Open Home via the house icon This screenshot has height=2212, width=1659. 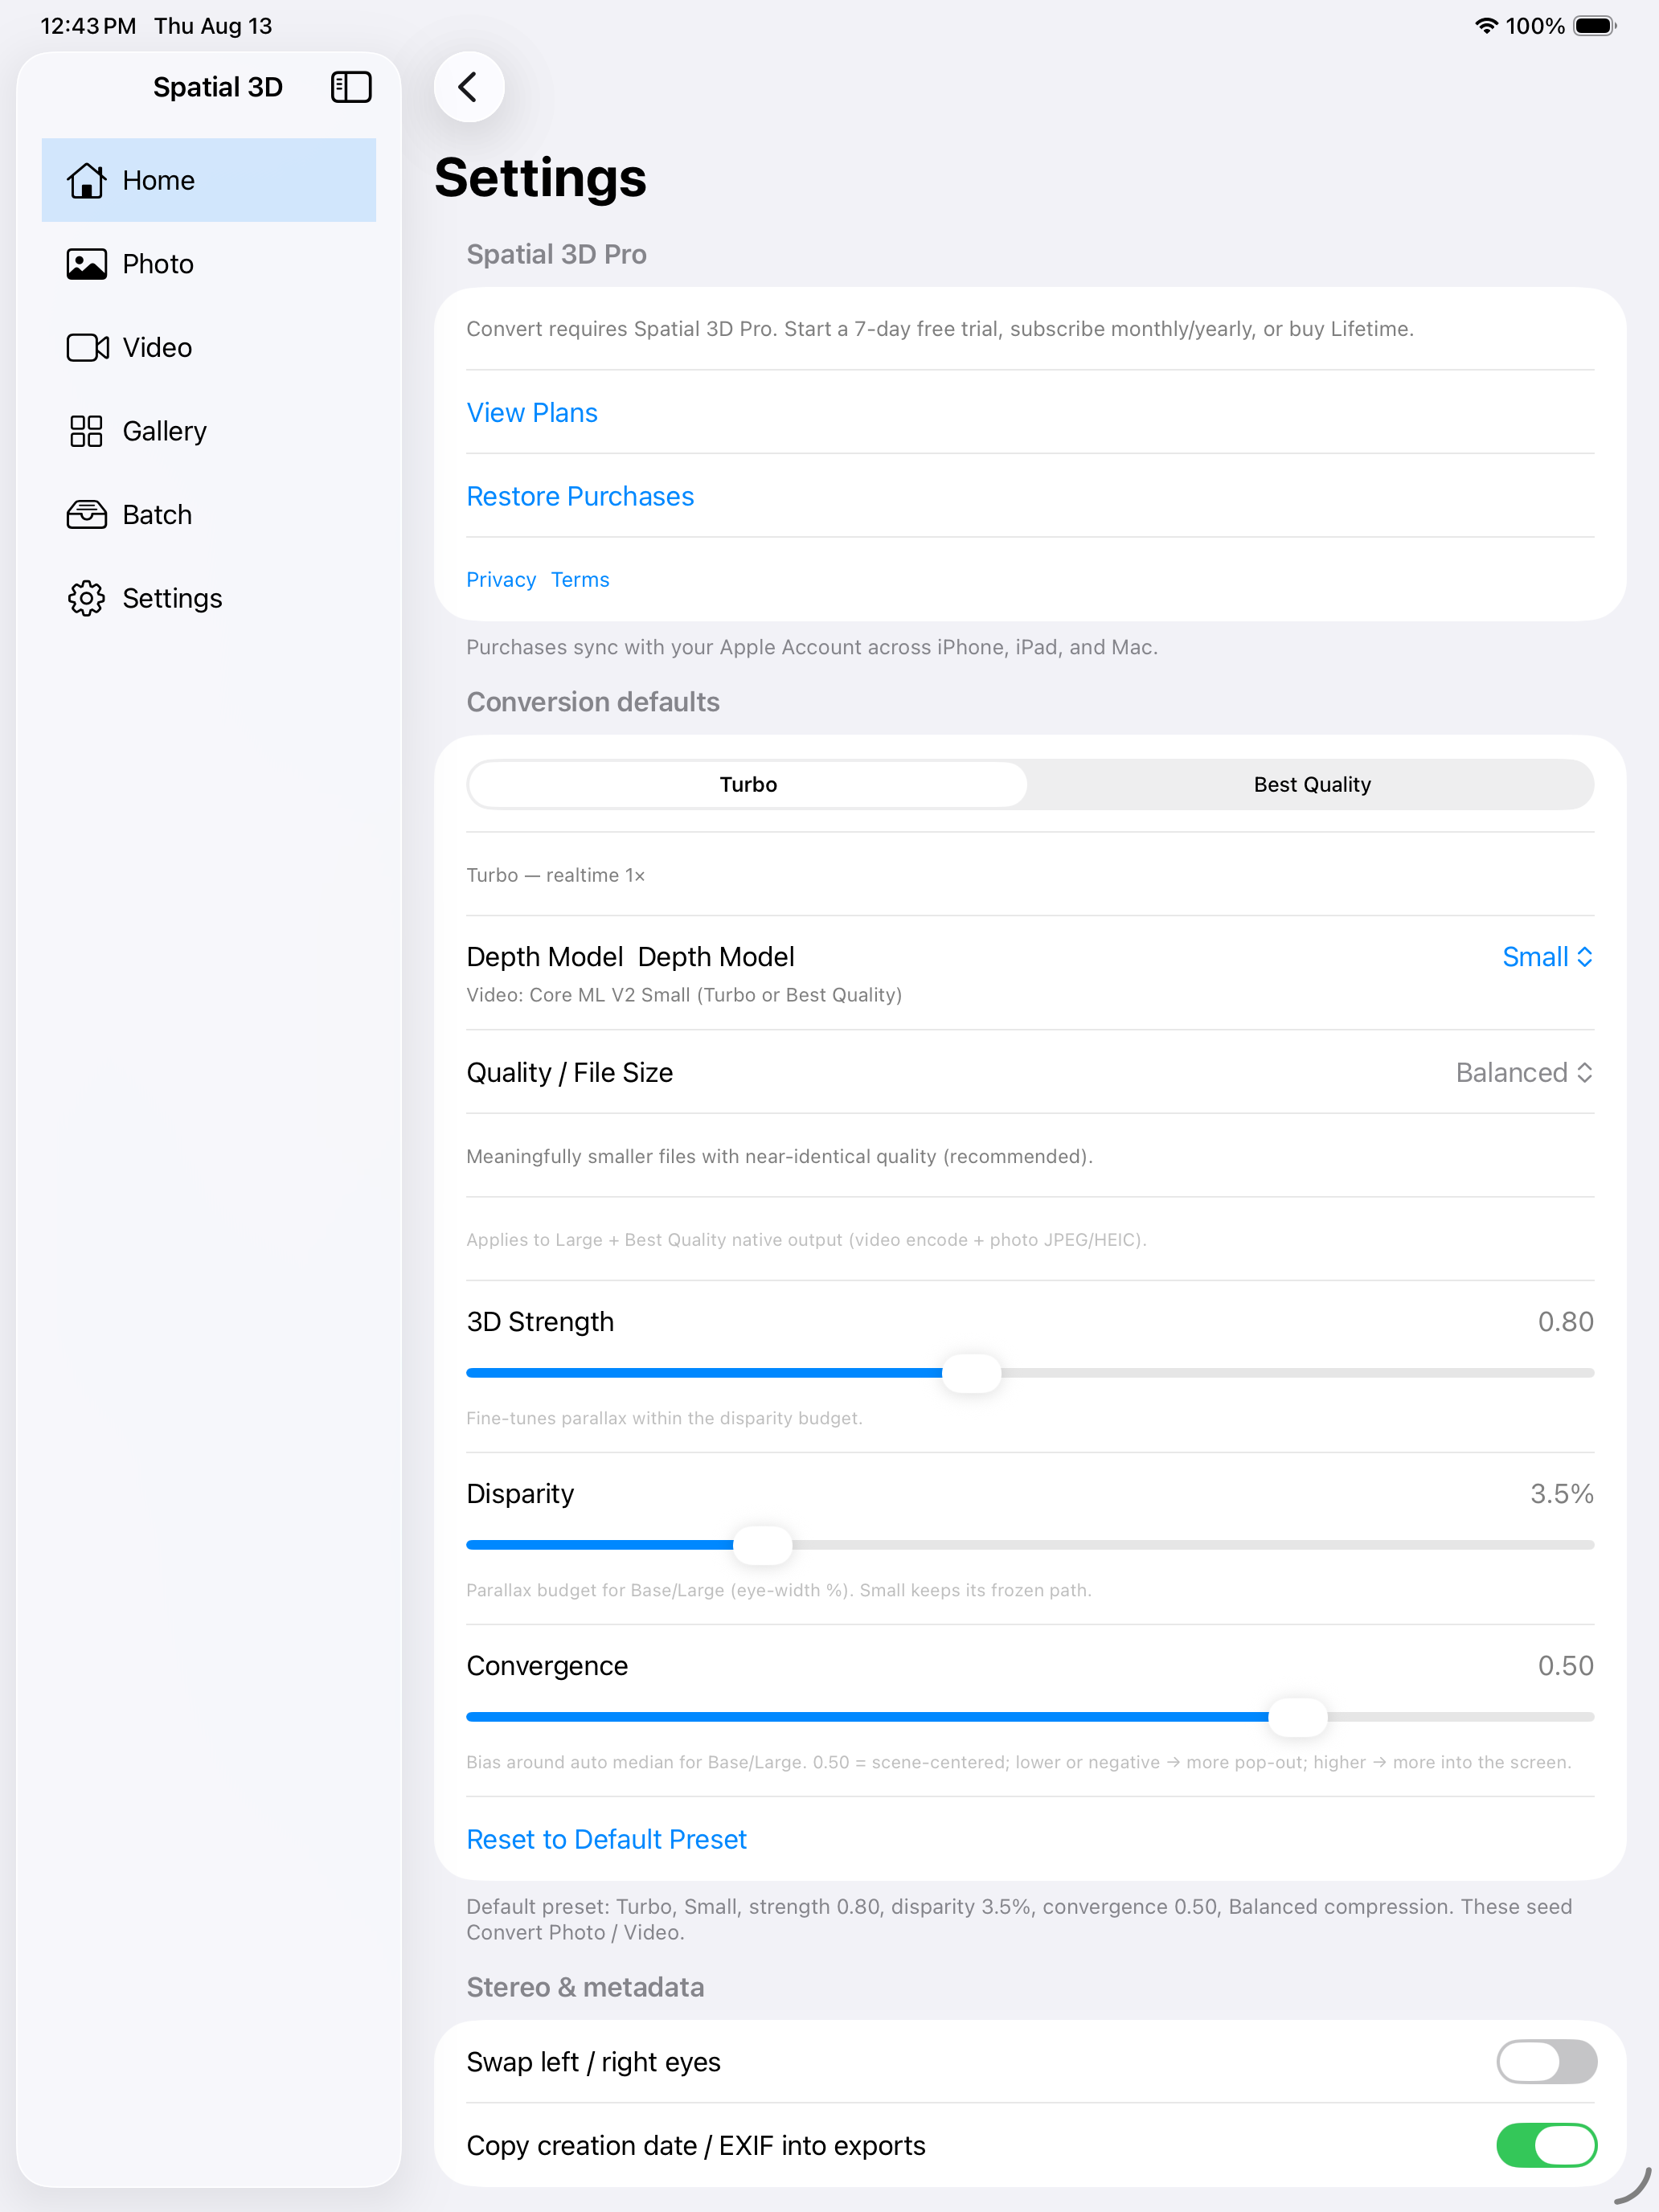click(87, 180)
